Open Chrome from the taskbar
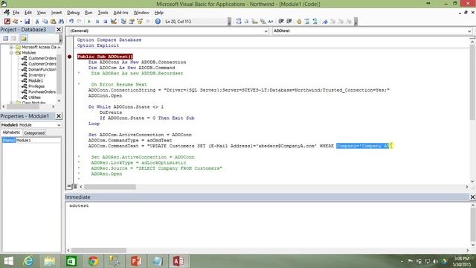 pyautogui.click(x=93, y=261)
